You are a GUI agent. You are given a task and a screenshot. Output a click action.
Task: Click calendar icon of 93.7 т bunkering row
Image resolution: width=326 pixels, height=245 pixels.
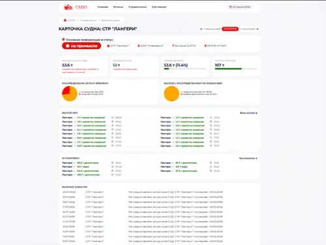(211, 163)
